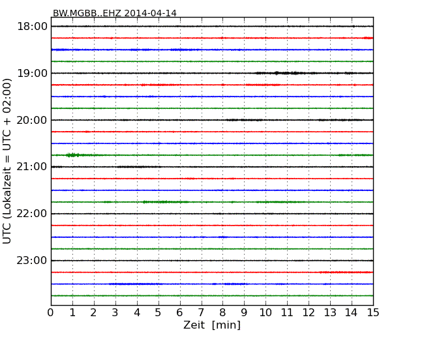The height and width of the screenshot is (339, 424).
Task: Click the x-axis tick label 3
Action: [115, 313]
